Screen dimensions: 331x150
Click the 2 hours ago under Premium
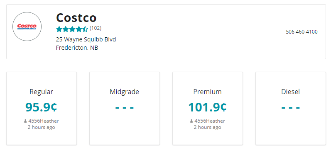tap(208, 127)
